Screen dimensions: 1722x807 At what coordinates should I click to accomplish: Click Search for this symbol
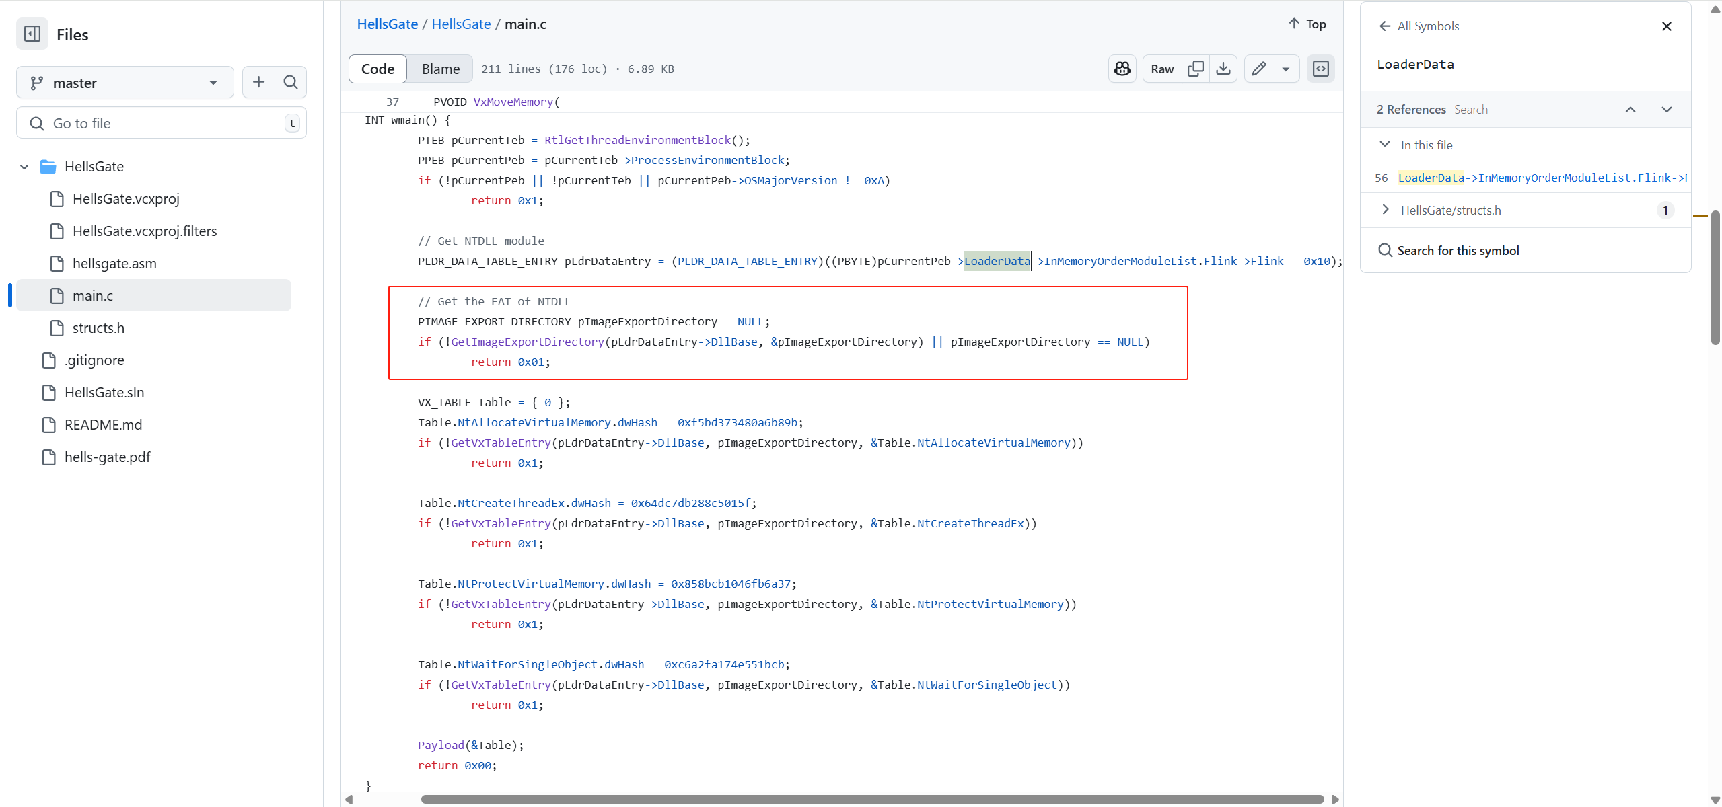[1449, 250]
